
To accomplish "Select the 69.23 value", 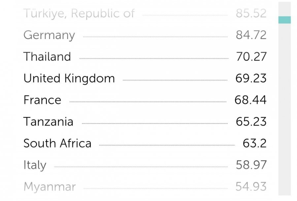I will [x=251, y=78].
